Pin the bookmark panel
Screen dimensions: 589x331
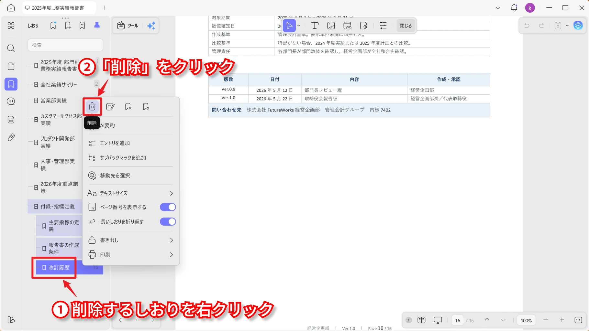point(97,26)
